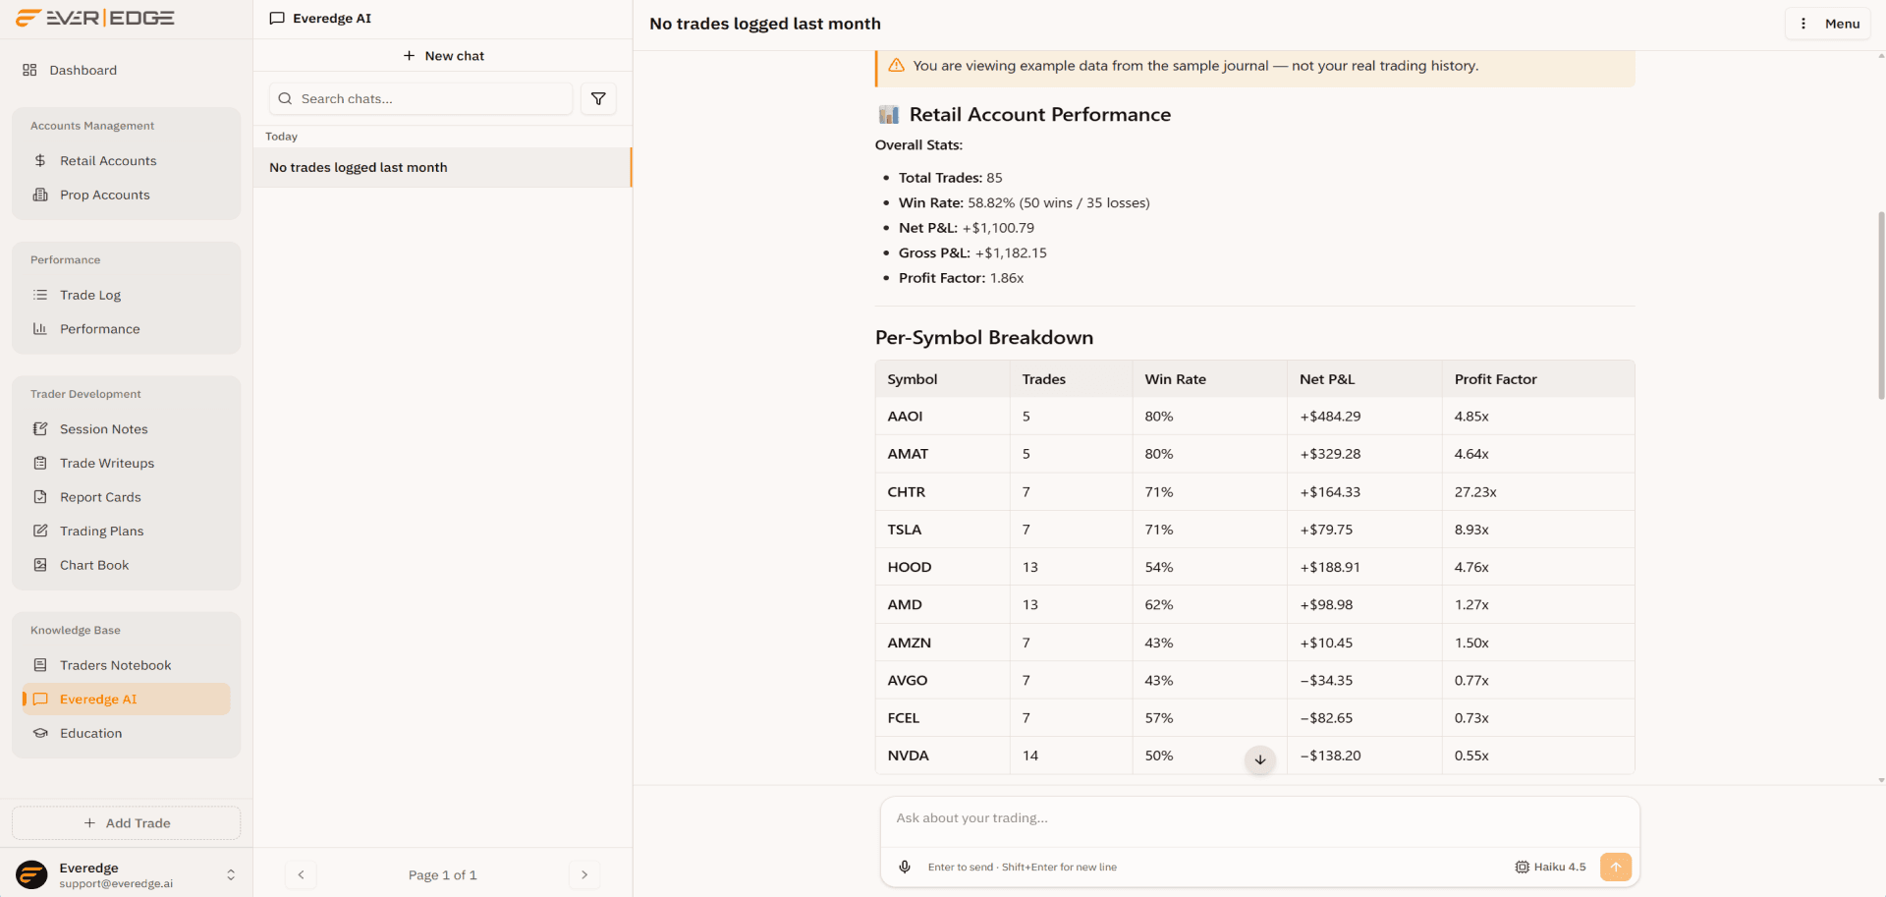The height and width of the screenshot is (897, 1886).
Task: Click the NVDA symbol row
Action: (1254, 756)
